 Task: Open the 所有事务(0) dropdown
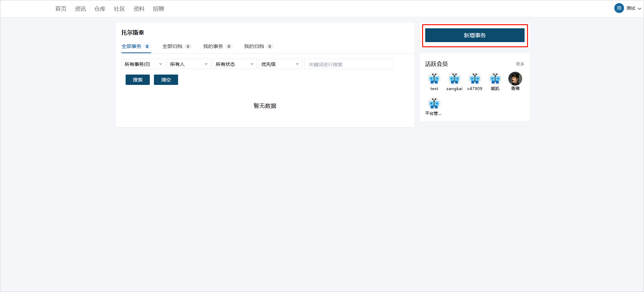143,64
